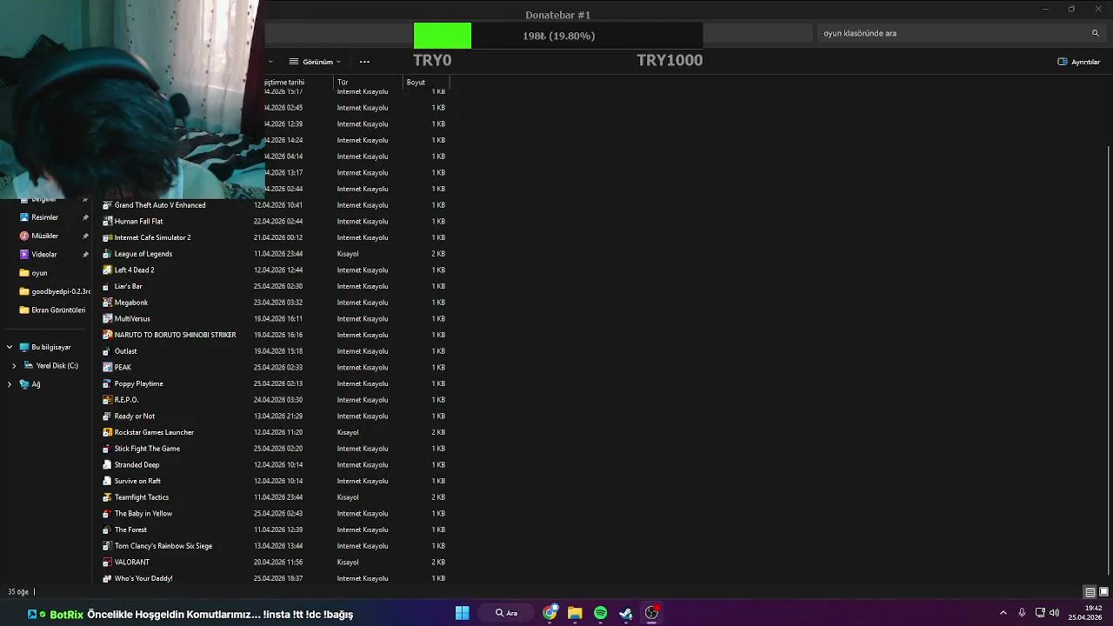Open Steam from the taskbar
Image resolution: width=1113 pixels, height=626 pixels.
625,613
